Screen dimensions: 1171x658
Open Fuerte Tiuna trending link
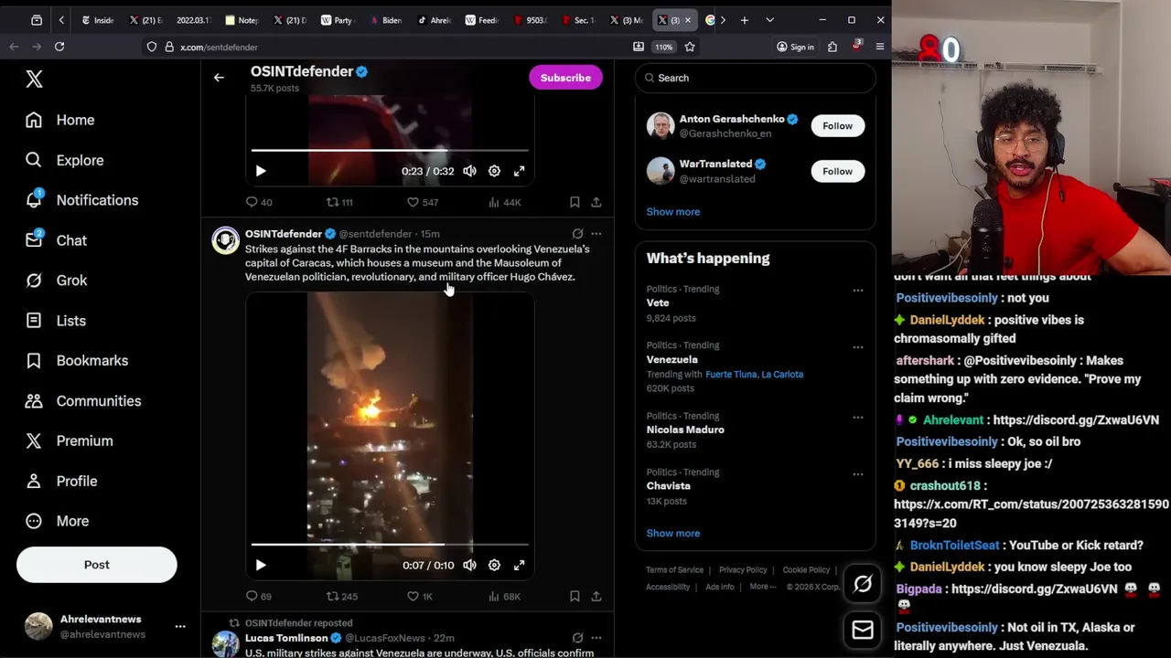(731, 374)
